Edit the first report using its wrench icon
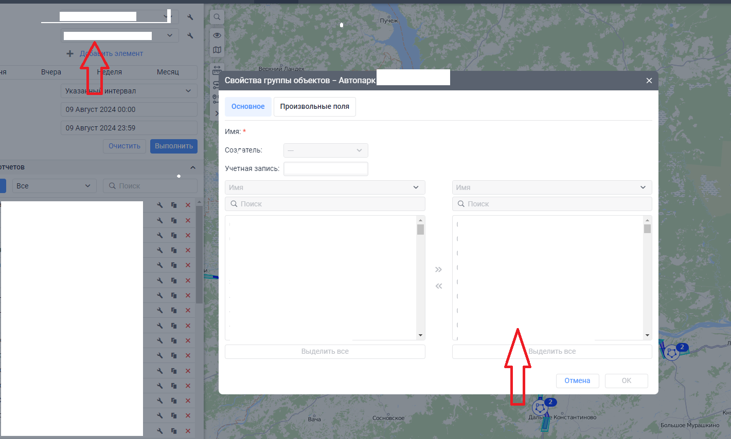Screen dimensions: 731x439 coord(160,205)
